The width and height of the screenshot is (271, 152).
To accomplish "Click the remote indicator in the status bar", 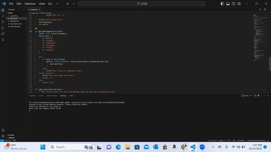I will [x=2, y=141].
